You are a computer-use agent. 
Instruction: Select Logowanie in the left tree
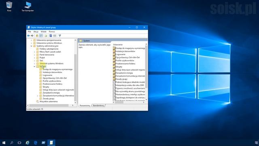coord(47,75)
